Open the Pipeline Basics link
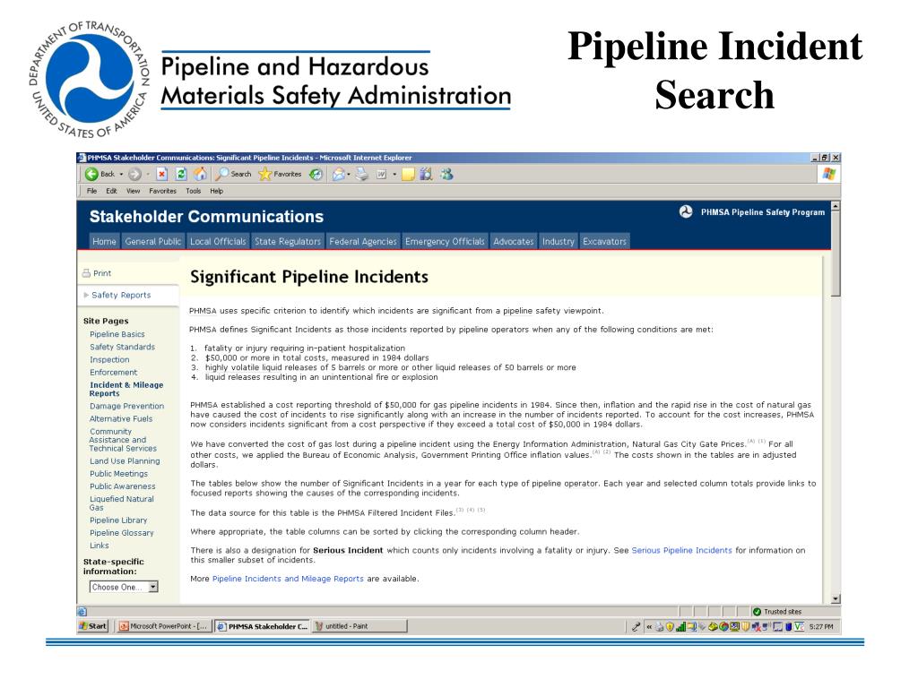918x688 pixels. tap(117, 335)
